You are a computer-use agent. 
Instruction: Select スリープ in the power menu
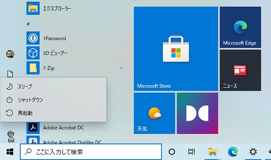click(53, 86)
